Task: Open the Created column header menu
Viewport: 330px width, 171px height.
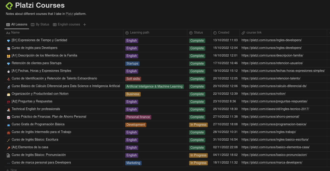Action: pos(225,33)
